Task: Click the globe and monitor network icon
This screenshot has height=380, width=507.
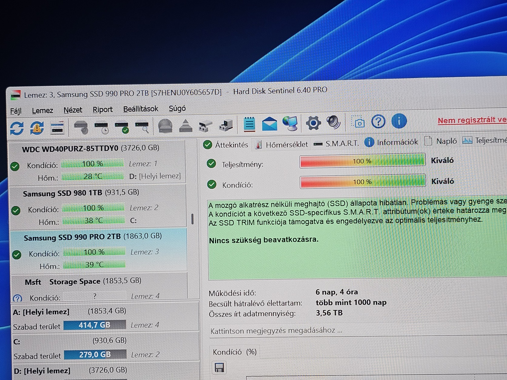Action: click(290, 123)
